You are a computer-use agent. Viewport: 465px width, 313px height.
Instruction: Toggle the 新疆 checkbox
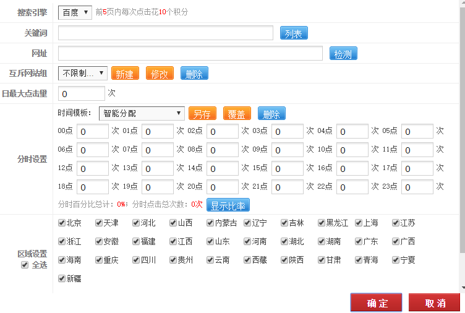click(62, 278)
